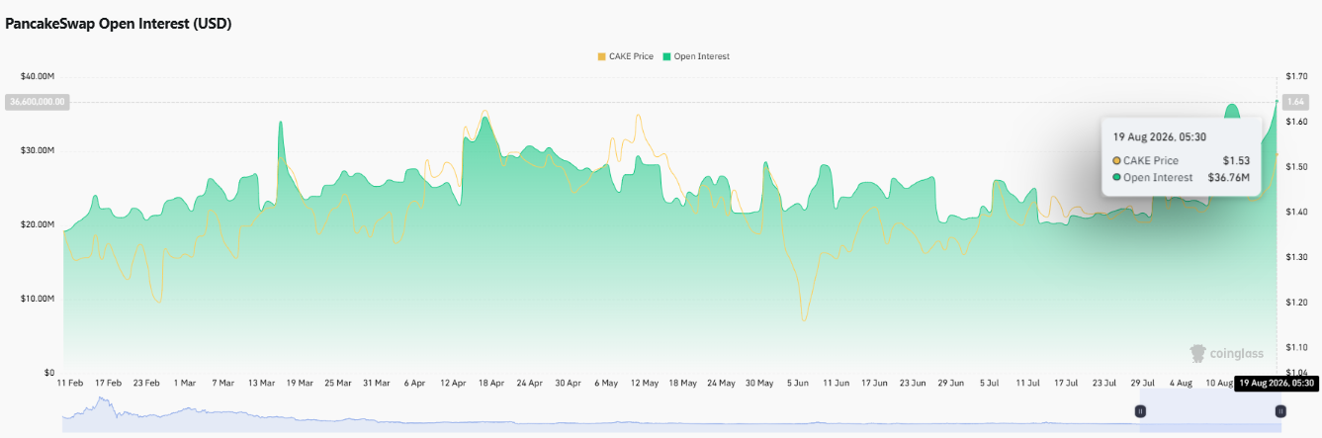The width and height of the screenshot is (1322, 438).
Task: Click the 36,600,000.00 left axis marker
Action: 37,101
